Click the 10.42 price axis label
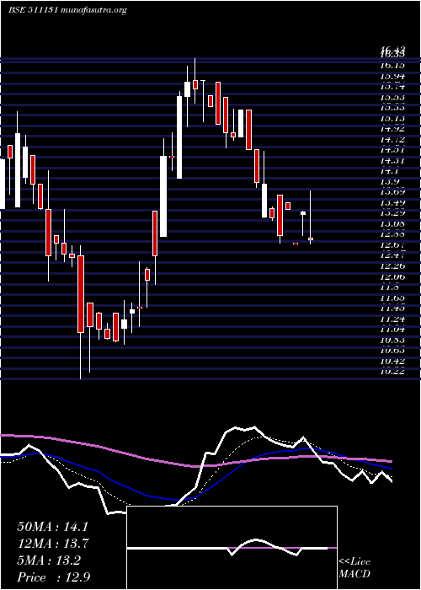 pos(392,362)
